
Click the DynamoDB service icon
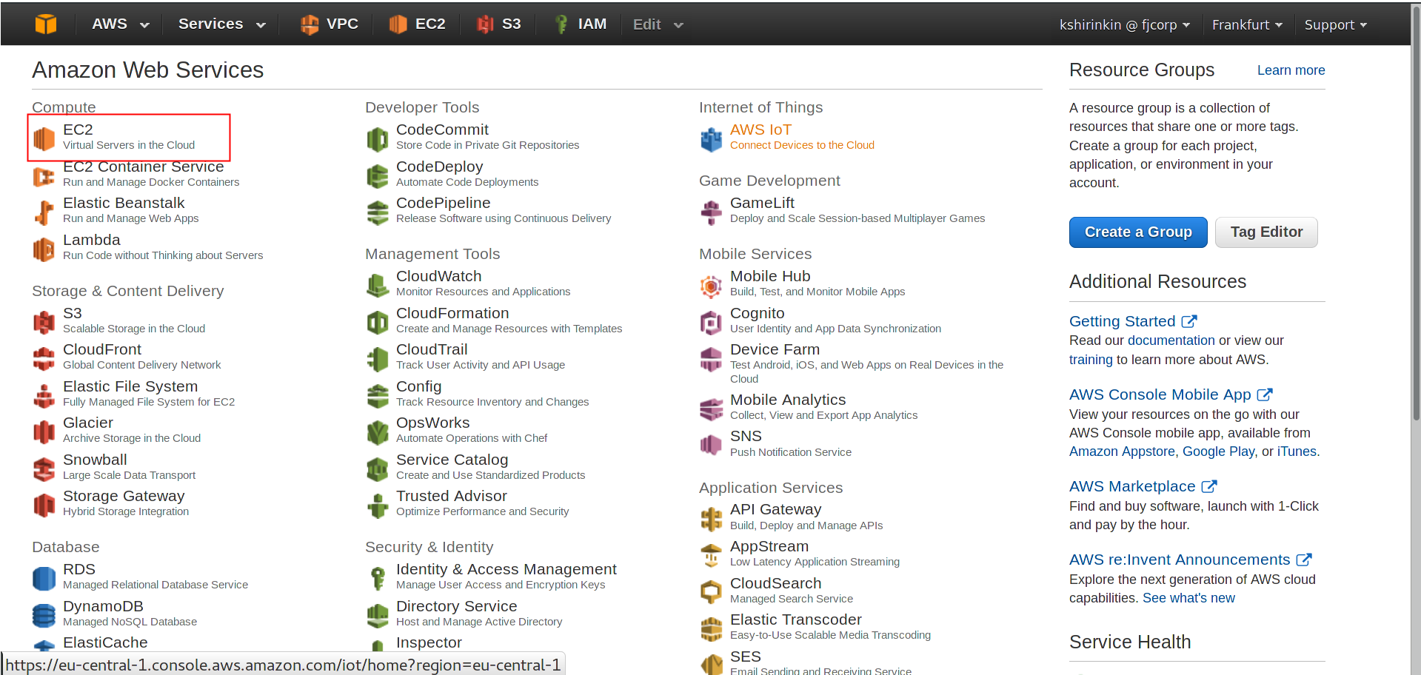point(44,616)
